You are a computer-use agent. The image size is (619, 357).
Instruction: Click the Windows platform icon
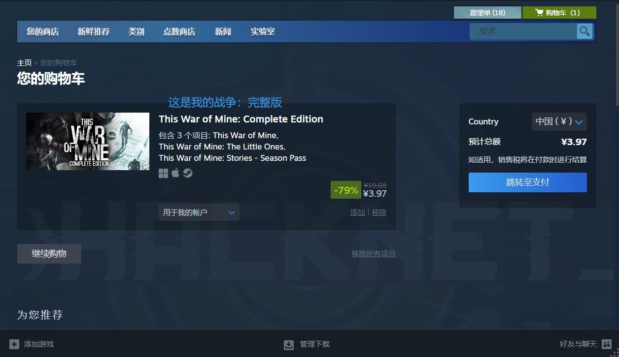(163, 173)
